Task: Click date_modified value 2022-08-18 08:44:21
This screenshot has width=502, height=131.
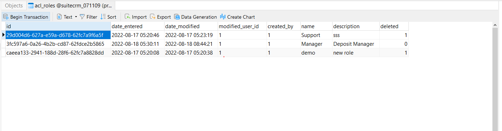Action: [191, 44]
